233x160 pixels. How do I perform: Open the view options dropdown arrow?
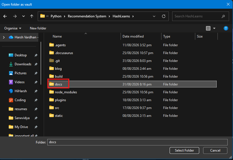[214, 28]
